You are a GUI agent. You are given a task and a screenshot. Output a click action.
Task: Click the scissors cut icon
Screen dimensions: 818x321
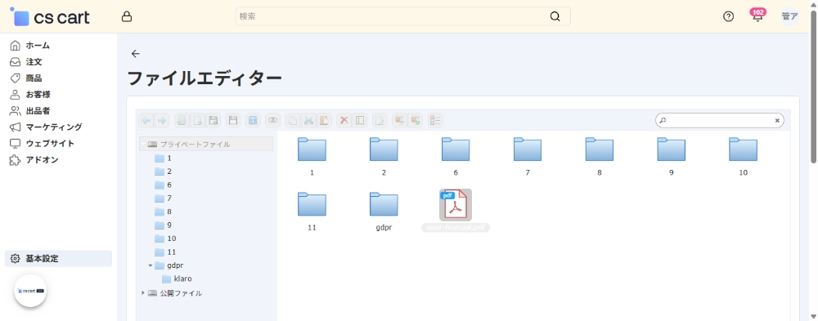(308, 120)
